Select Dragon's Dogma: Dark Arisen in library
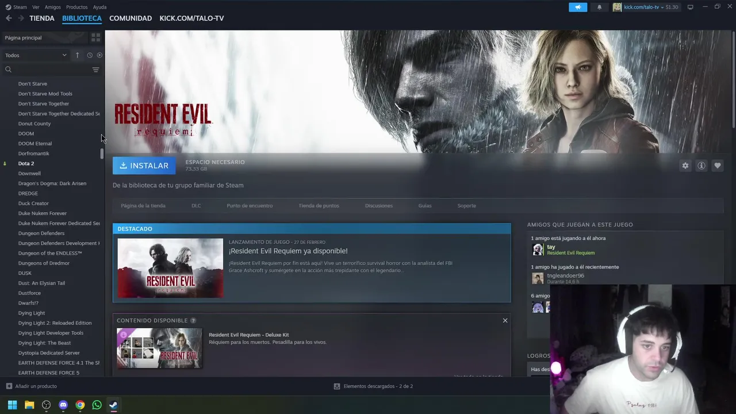This screenshot has height=414, width=736. point(52,183)
